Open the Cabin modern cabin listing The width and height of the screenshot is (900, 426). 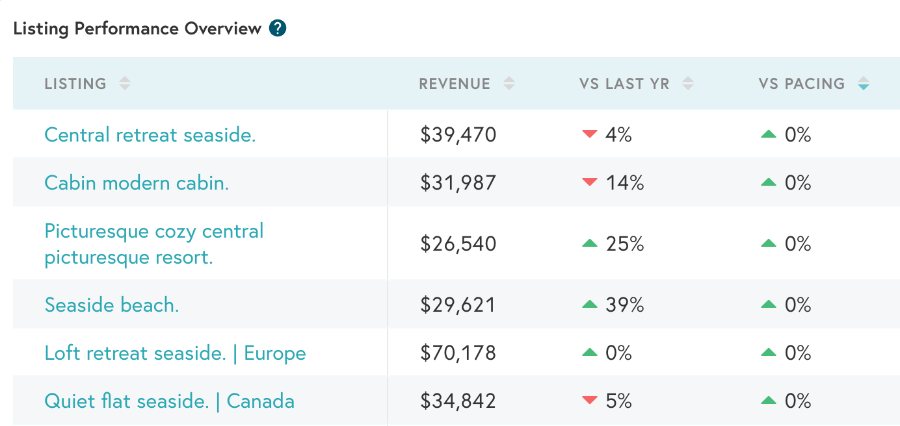pyautogui.click(x=137, y=182)
